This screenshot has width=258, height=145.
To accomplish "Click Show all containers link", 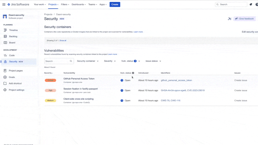I will click(x=63, y=41).
